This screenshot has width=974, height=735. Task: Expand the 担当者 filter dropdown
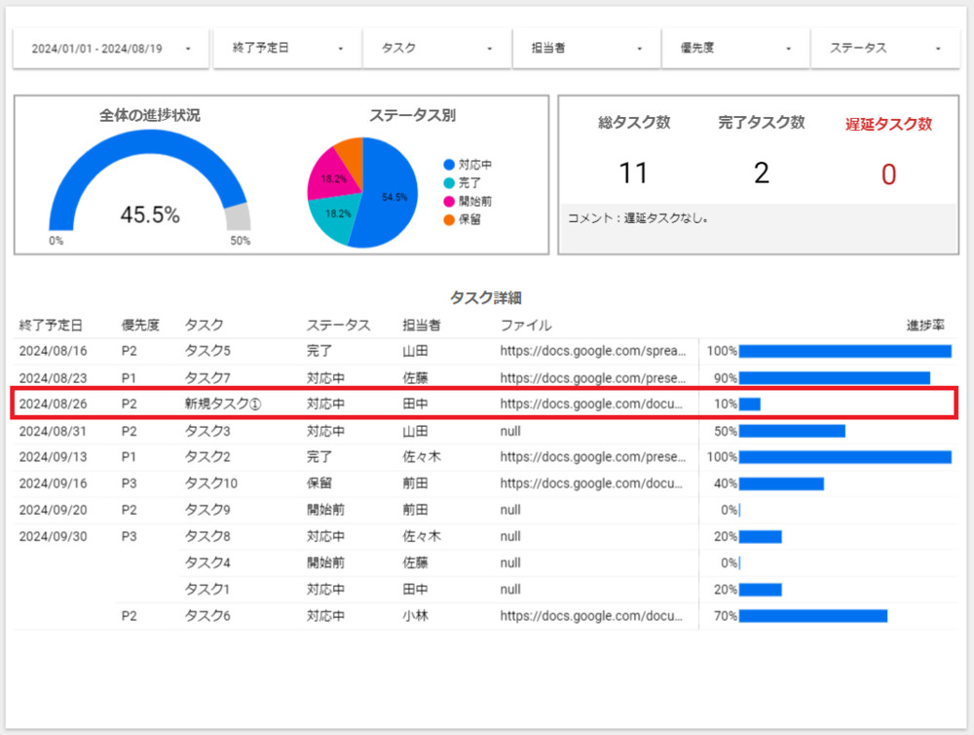tap(586, 48)
